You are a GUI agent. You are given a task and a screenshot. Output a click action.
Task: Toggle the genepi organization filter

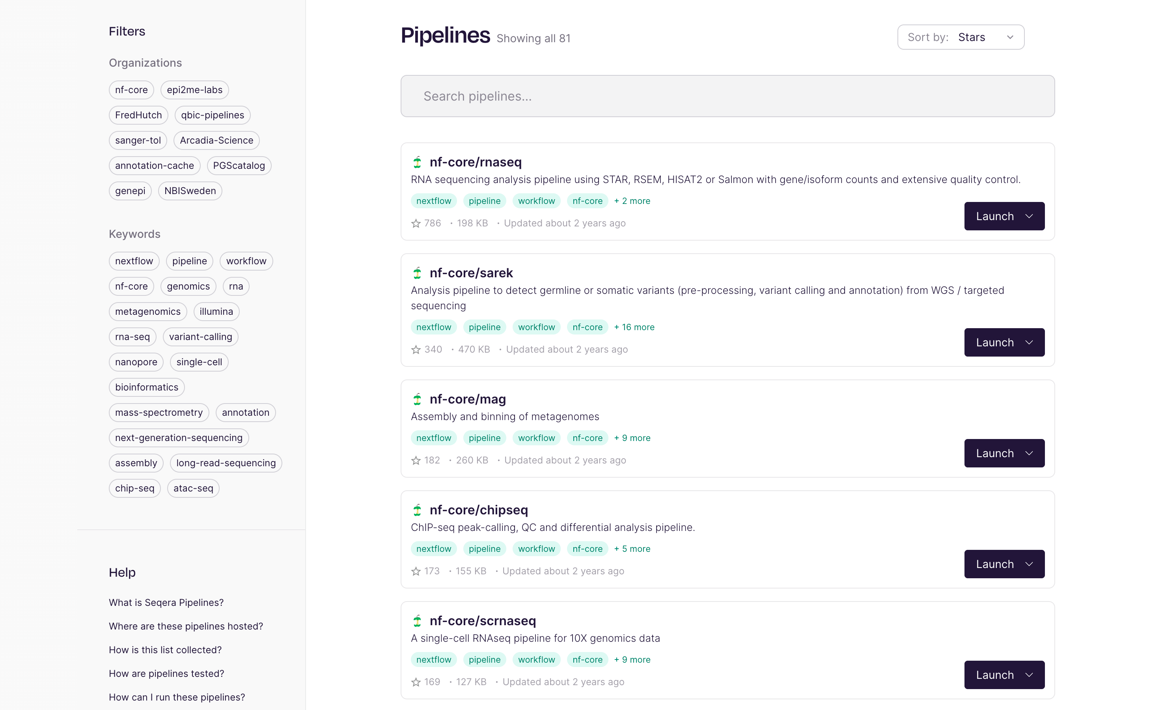[x=131, y=191]
